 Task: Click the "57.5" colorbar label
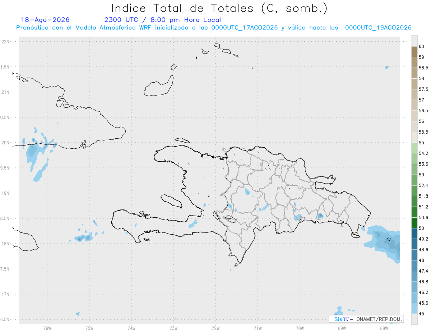pyautogui.click(x=423, y=89)
